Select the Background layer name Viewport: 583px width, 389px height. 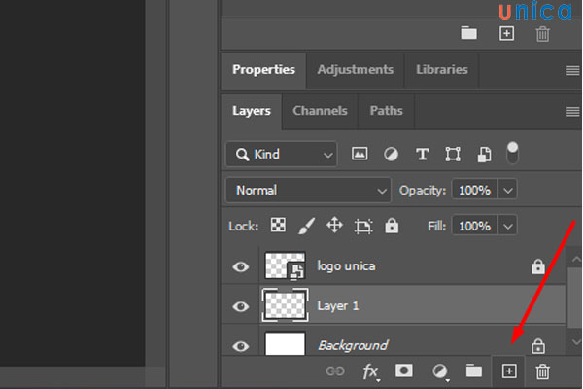353,346
